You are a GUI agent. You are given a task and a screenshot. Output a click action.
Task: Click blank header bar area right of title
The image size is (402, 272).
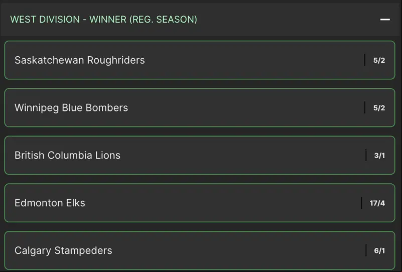pyautogui.click(x=287, y=20)
